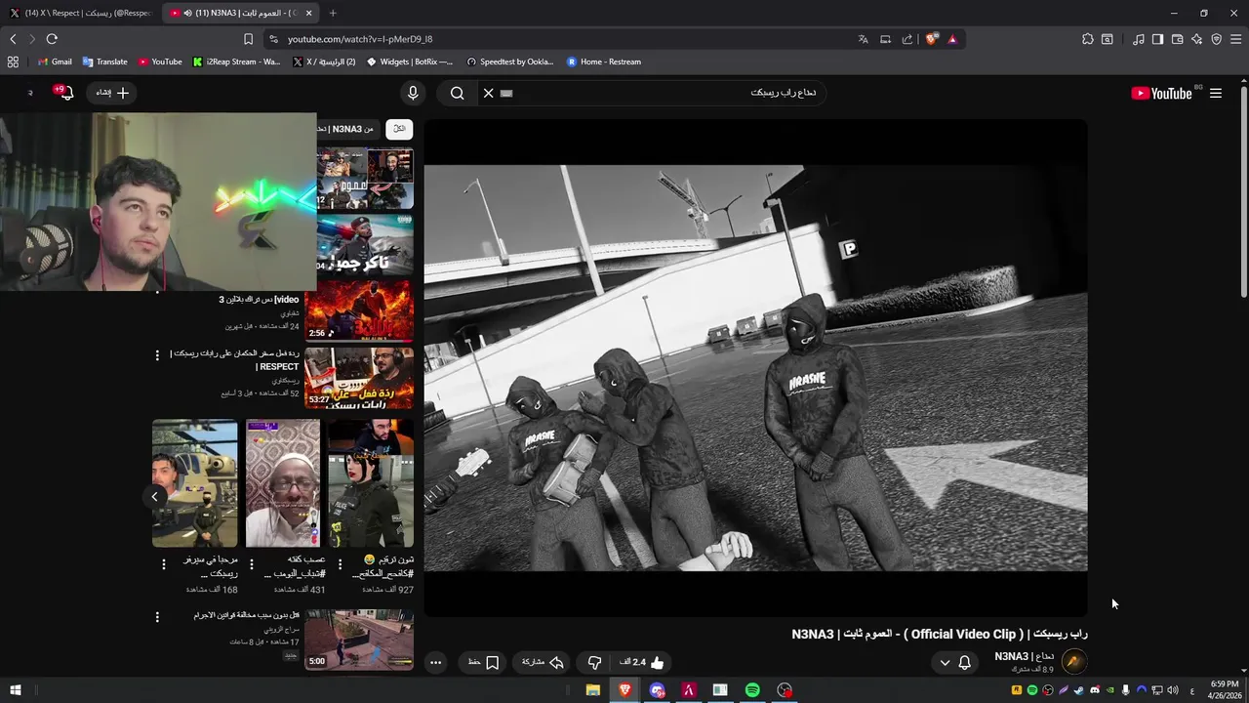Screen dimensions: 1249x703
Task: Open the N3NA3 channel name link
Action: (1024, 656)
